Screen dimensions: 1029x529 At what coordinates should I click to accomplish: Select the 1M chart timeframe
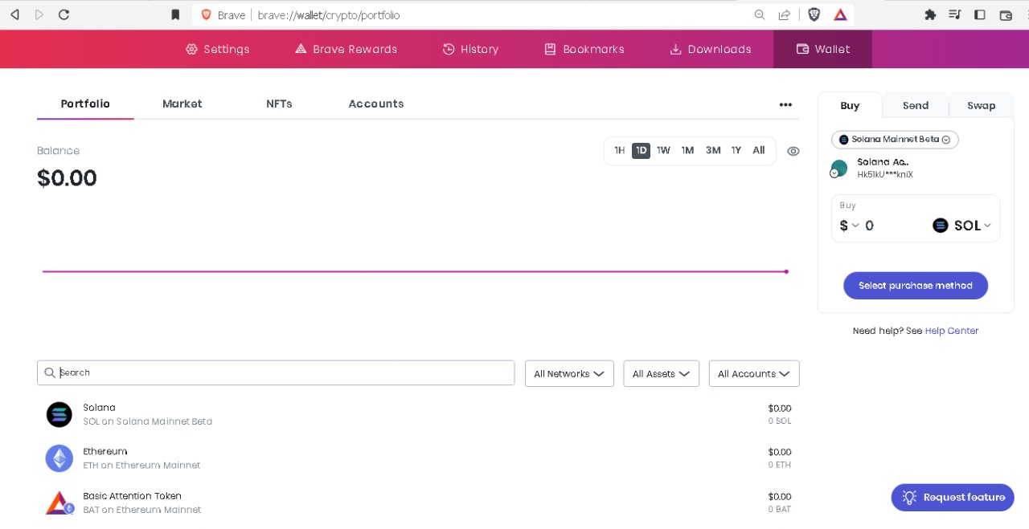(x=687, y=150)
